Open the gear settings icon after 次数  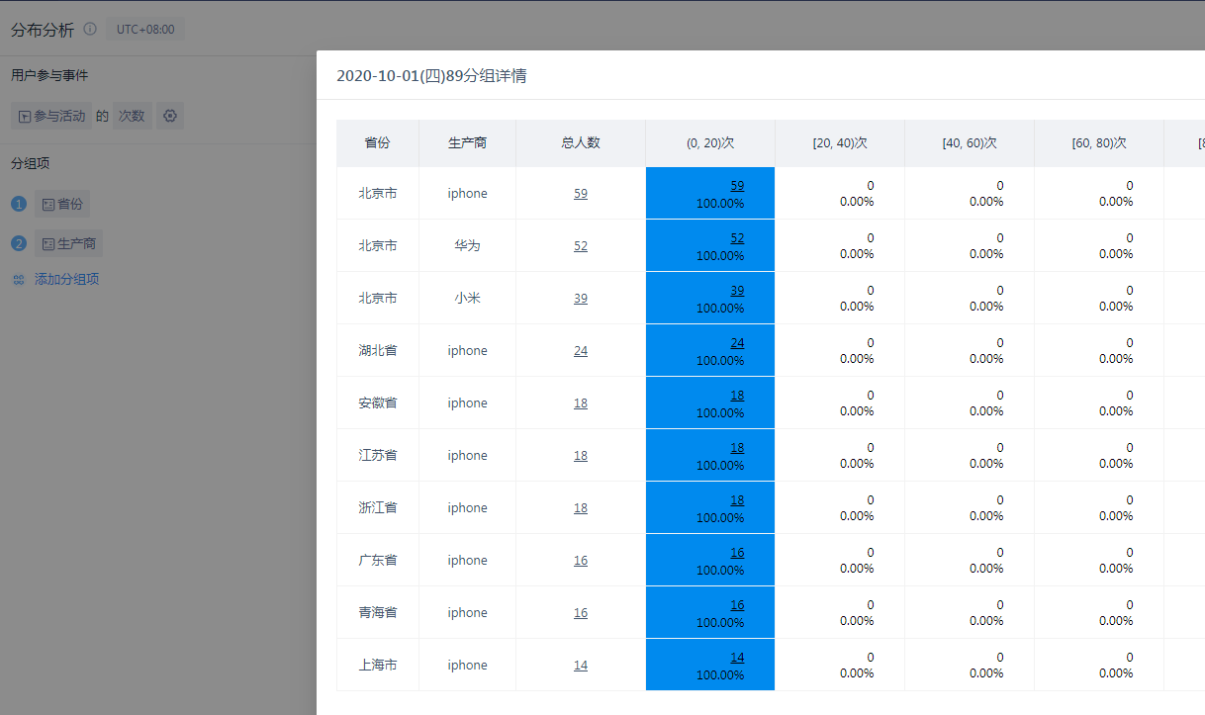[170, 116]
